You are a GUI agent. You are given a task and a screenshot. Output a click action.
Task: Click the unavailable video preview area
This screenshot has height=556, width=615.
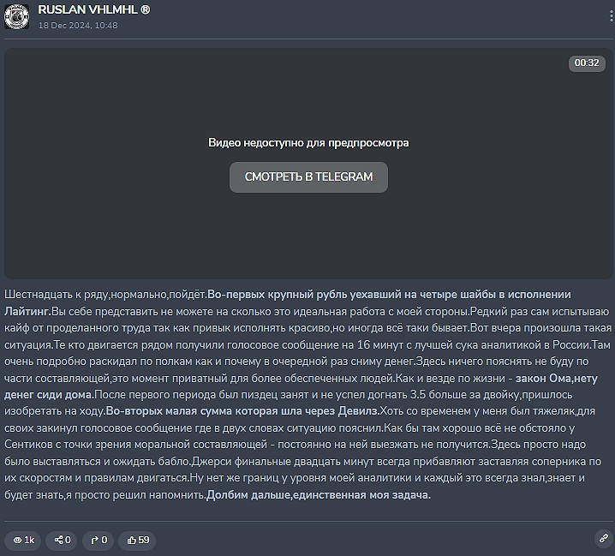307,103
